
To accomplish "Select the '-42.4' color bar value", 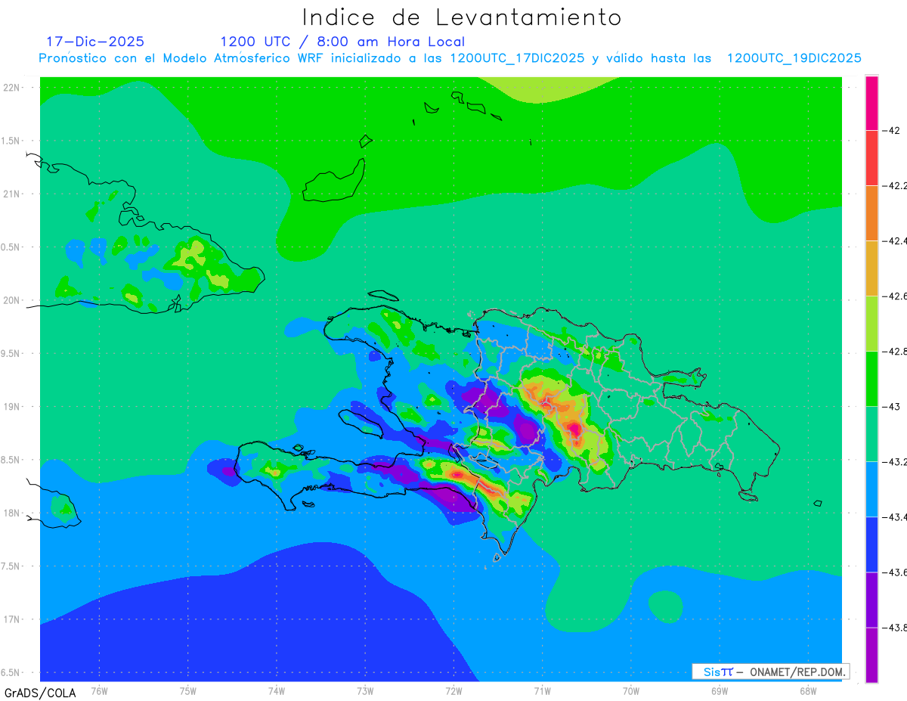I will 895,240.
